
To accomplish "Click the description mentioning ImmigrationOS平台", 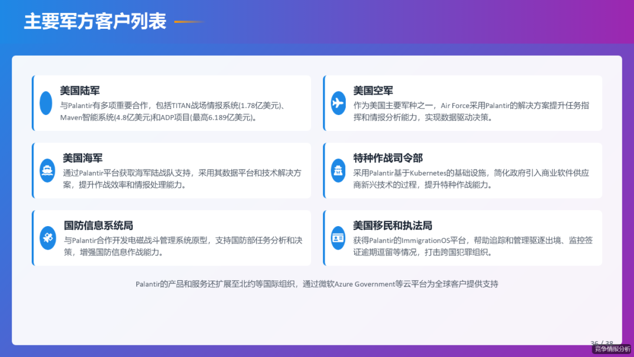I will [473, 246].
